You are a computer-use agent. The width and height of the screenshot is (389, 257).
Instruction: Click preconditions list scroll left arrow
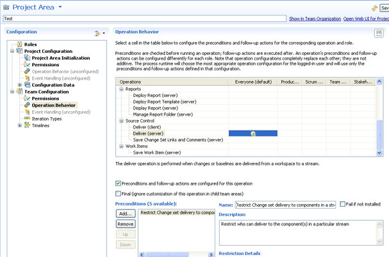pyautogui.click(x=142, y=254)
